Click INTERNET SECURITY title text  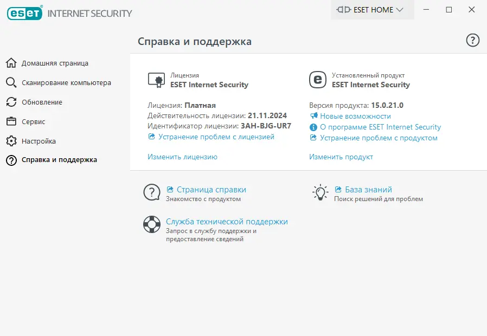click(89, 14)
